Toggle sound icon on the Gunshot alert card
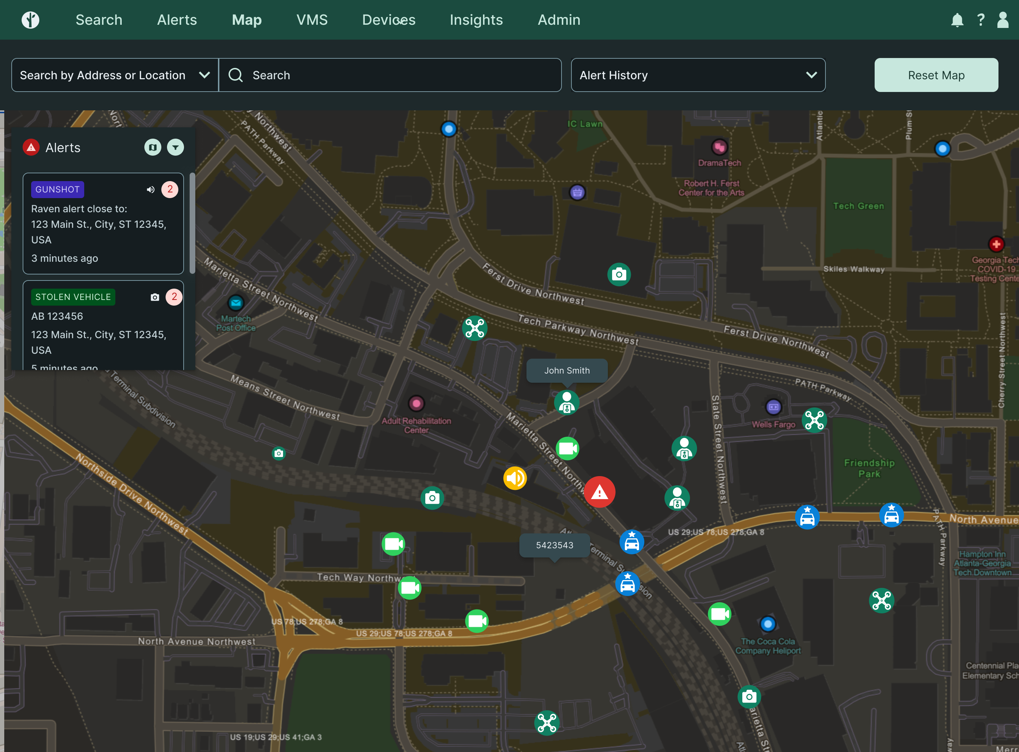This screenshot has width=1019, height=752. pos(151,189)
